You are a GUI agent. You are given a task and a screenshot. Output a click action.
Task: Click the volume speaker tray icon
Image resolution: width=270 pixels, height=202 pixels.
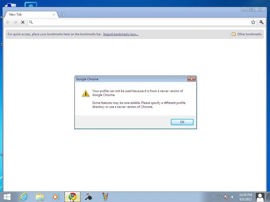point(232,197)
